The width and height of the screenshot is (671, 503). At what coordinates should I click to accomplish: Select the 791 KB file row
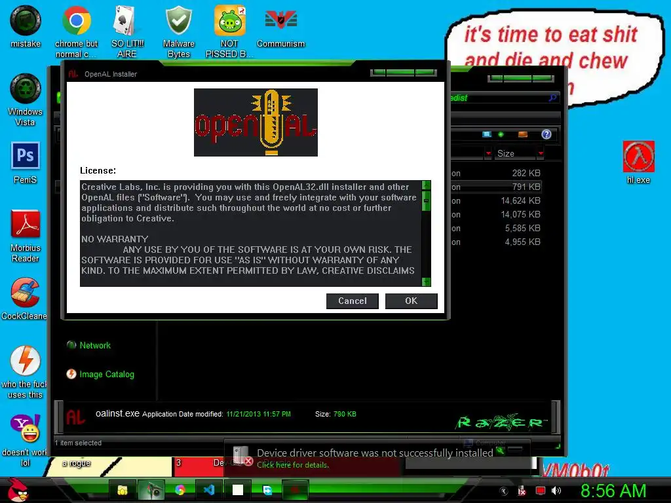497,187
